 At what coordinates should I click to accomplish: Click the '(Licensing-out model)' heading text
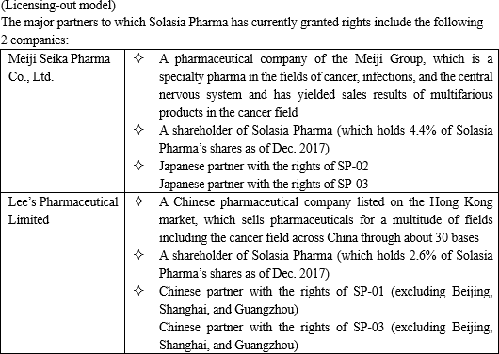[x=58, y=5]
